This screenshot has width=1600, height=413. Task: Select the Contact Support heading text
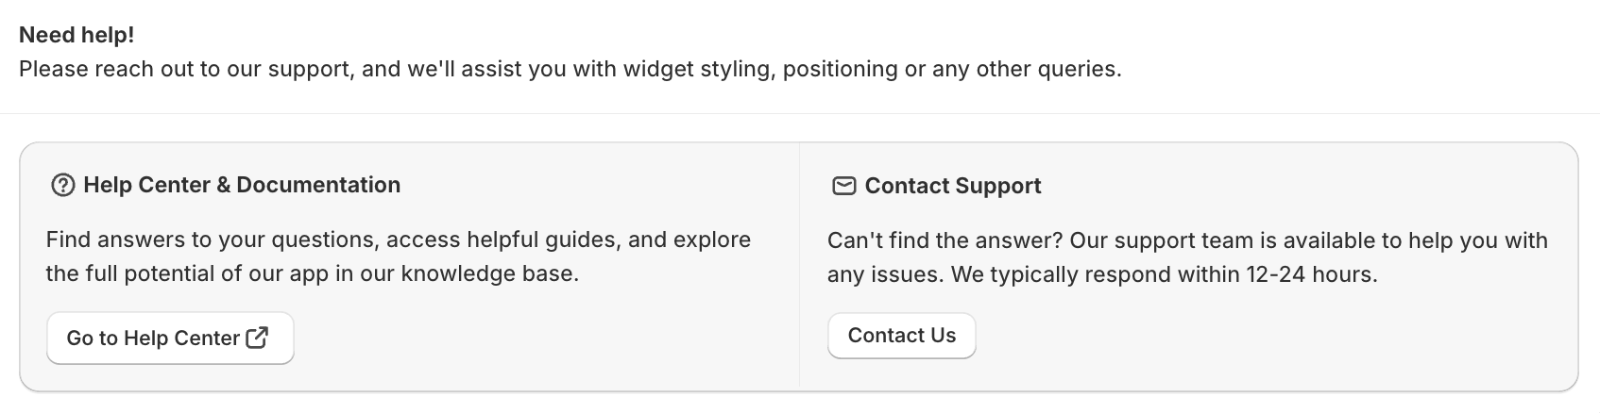pyautogui.click(x=952, y=186)
